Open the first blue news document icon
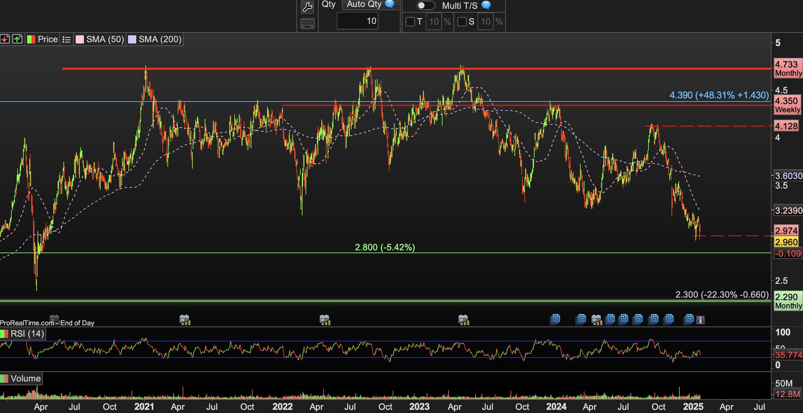The image size is (803, 413). point(555,319)
